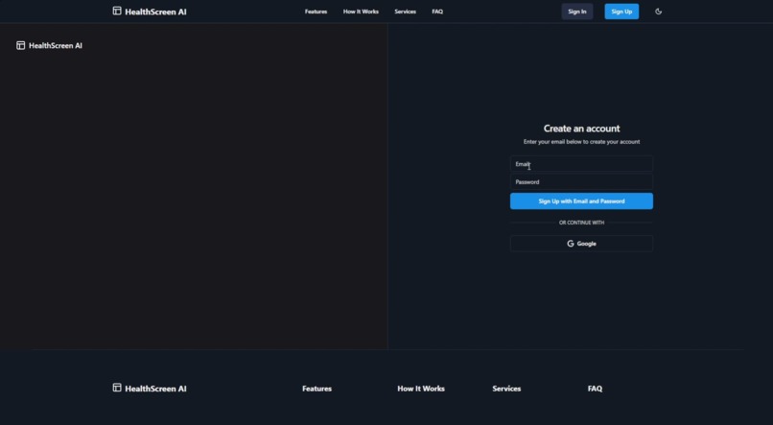Click the Sign In button

click(x=577, y=12)
